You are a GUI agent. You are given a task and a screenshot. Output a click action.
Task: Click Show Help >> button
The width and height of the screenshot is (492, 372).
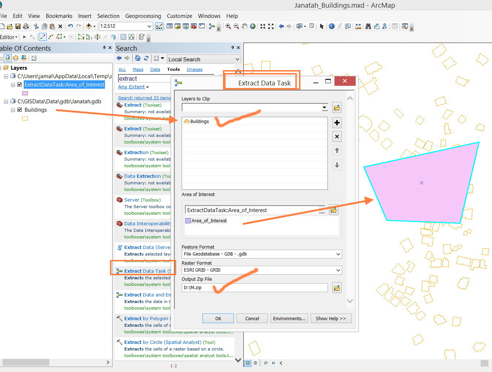click(331, 318)
